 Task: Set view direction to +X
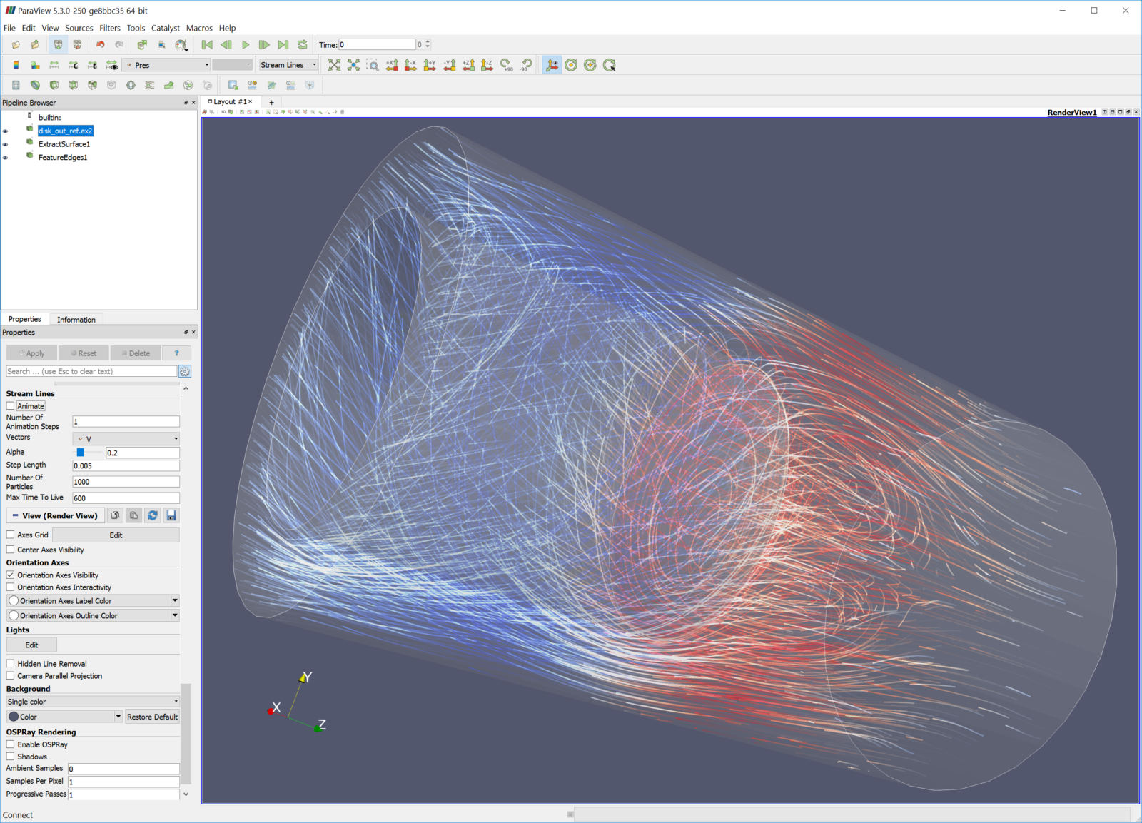coord(392,65)
